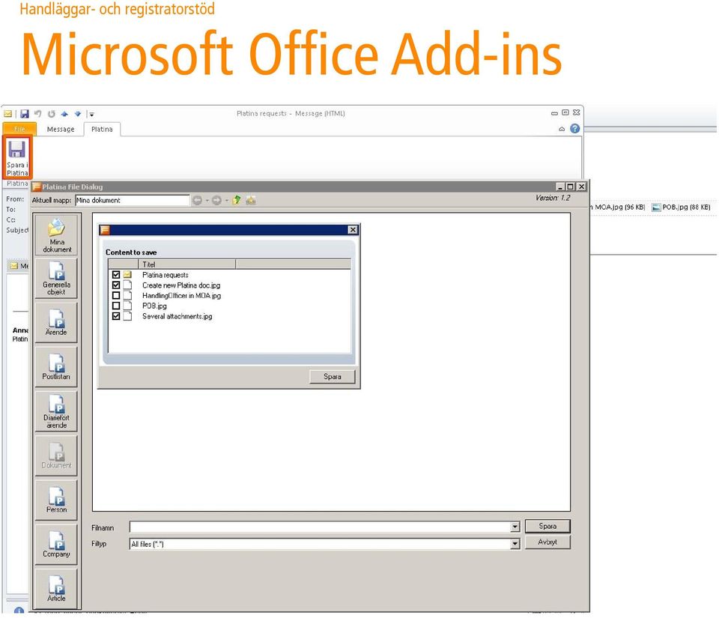Expand the Filtyp dropdown arrow
The image size is (719, 618).
coord(515,544)
